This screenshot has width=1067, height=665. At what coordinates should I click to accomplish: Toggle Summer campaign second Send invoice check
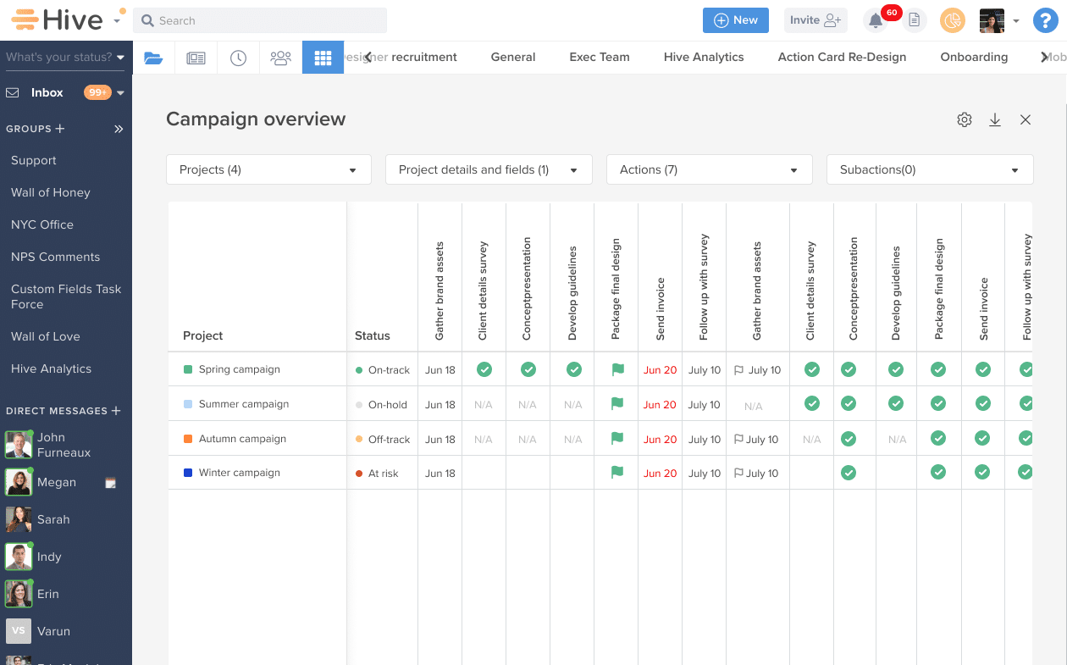[x=983, y=404]
